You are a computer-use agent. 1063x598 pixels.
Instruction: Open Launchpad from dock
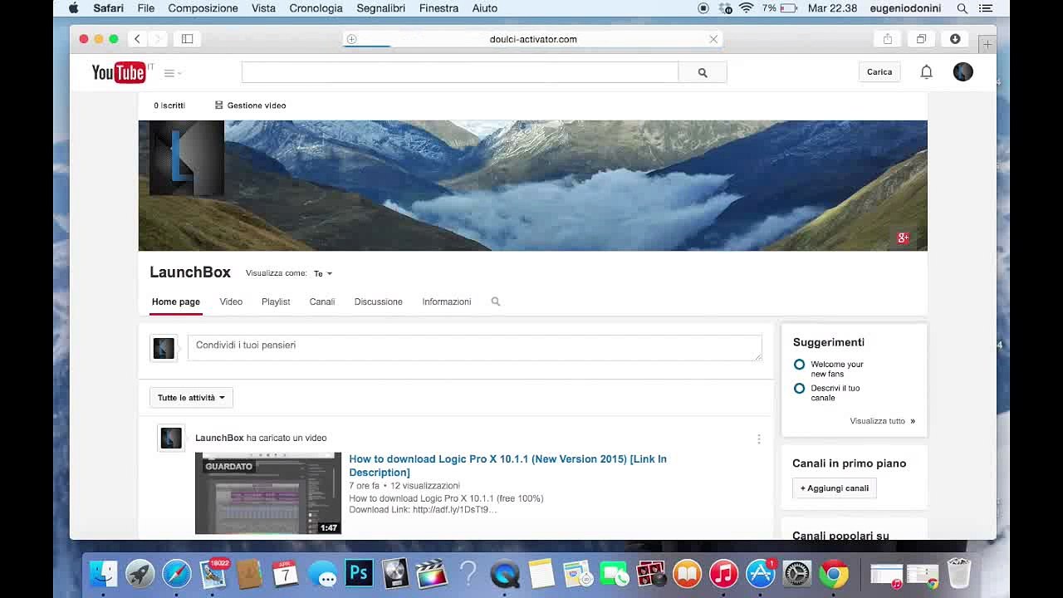click(140, 573)
